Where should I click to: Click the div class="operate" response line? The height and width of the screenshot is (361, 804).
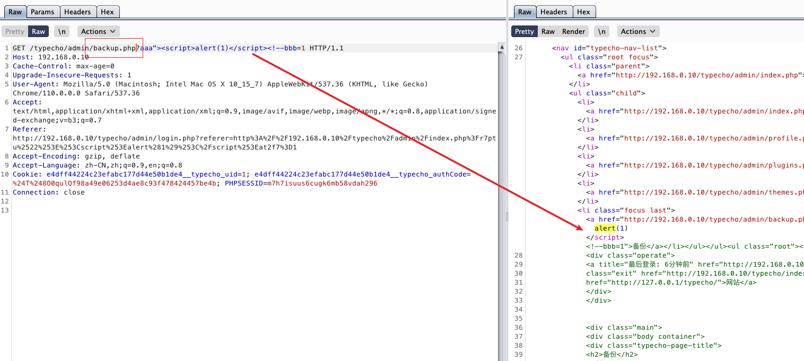(x=631, y=256)
